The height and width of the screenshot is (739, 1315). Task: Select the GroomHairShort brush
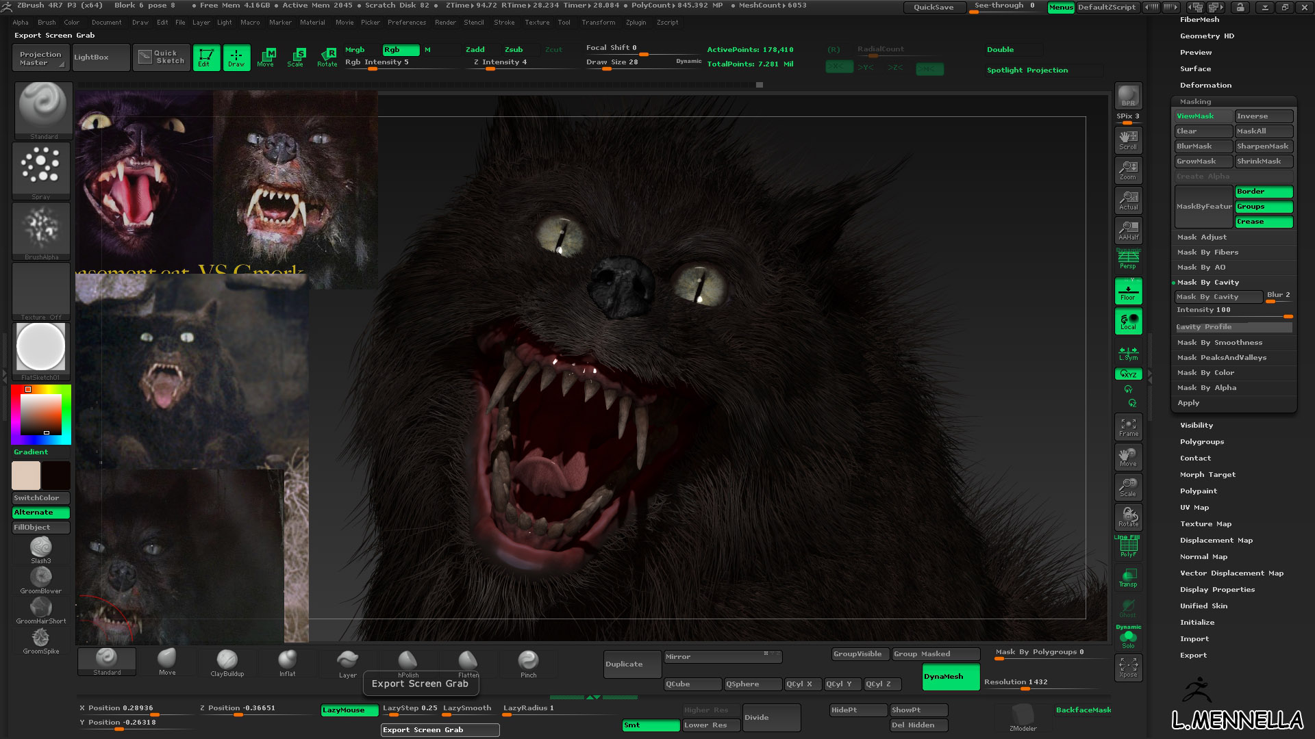(x=41, y=610)
